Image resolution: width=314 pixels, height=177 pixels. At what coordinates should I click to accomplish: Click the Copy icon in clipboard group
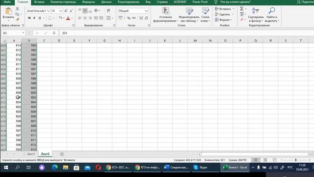[18, 14]
